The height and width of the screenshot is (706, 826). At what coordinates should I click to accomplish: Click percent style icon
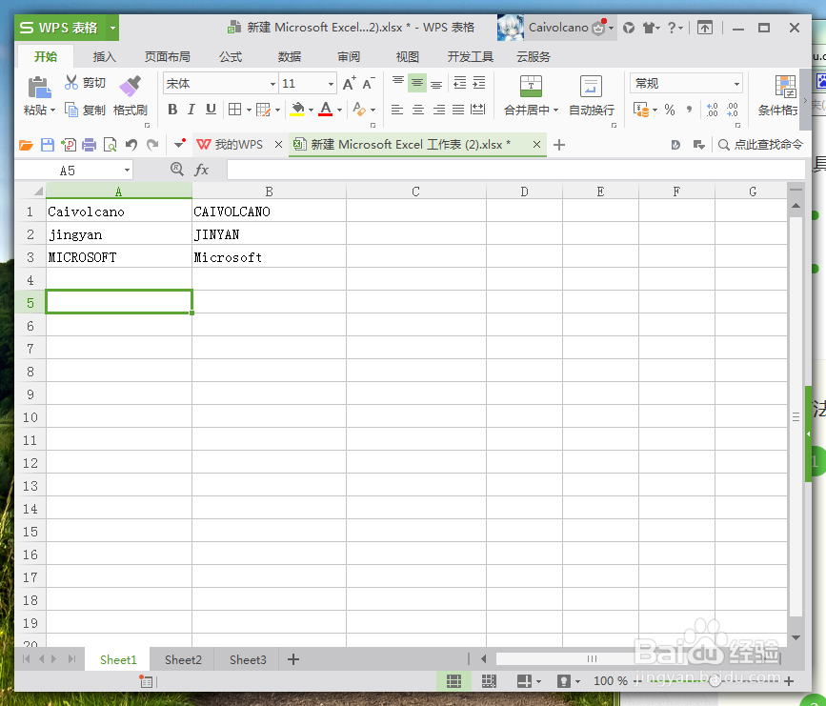tap(670, 110)
